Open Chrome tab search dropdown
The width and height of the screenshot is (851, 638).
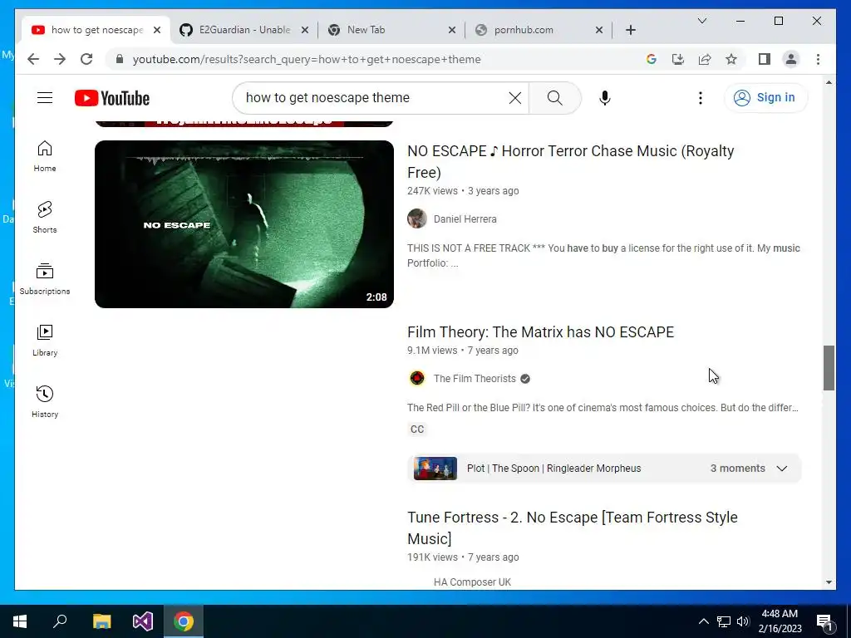701,21
